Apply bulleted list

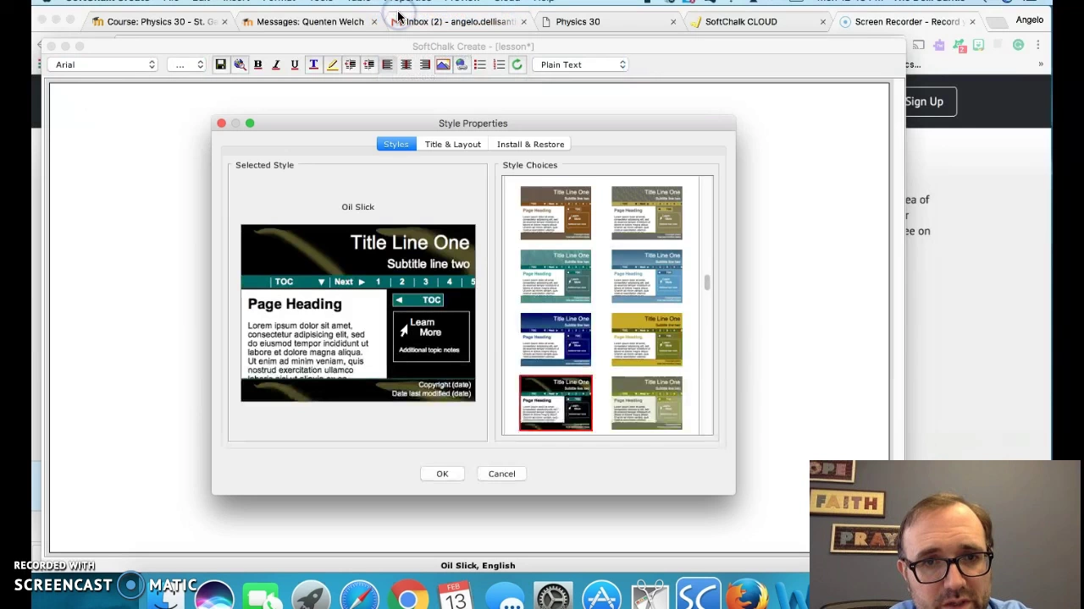pyautogui.click(x=480, y=64)
